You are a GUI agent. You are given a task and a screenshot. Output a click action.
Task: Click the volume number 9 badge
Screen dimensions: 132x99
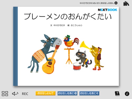pyautogui.click(x=116, y=3)
